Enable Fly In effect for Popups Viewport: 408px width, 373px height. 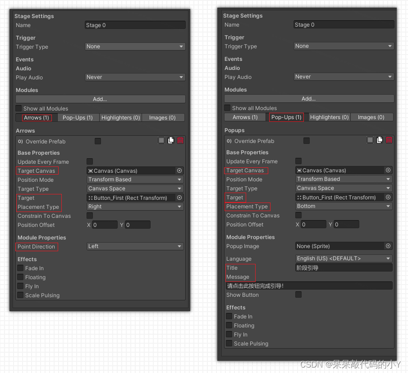tap(229, 334)
